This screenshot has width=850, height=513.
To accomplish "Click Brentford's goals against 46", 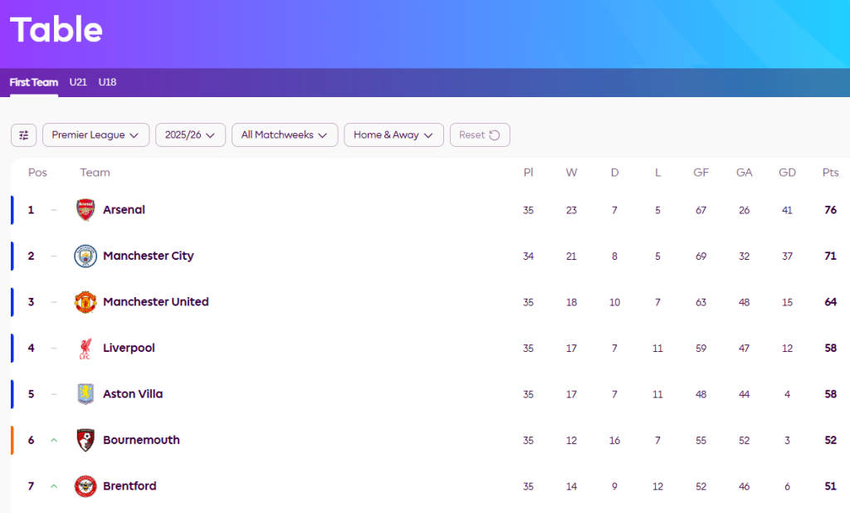I will [745, 487].
